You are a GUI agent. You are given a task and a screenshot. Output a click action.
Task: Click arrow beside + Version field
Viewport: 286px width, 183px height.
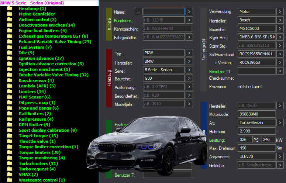pyautogui.click(x=280, y=62)
